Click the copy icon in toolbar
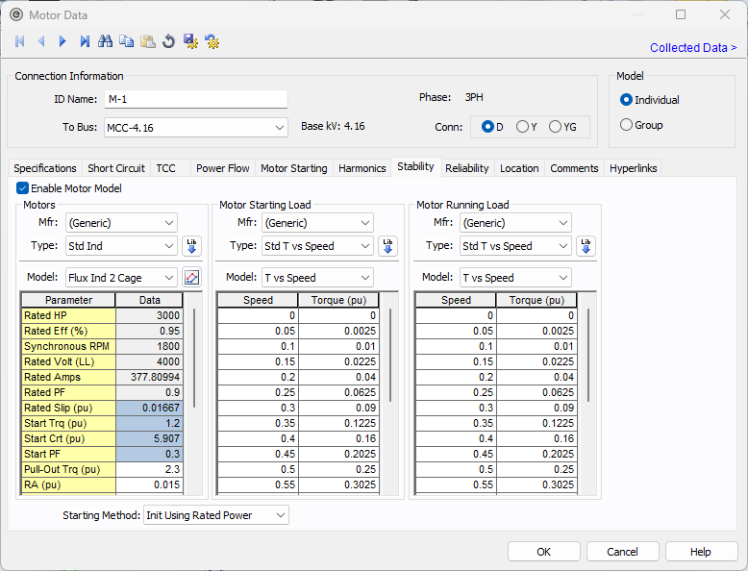 point(127,41)
